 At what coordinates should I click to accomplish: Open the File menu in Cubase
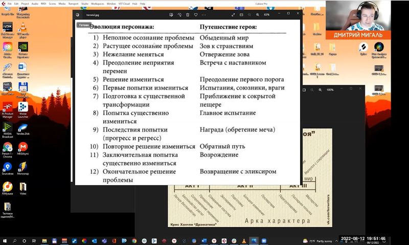click(x=10, y=4)
